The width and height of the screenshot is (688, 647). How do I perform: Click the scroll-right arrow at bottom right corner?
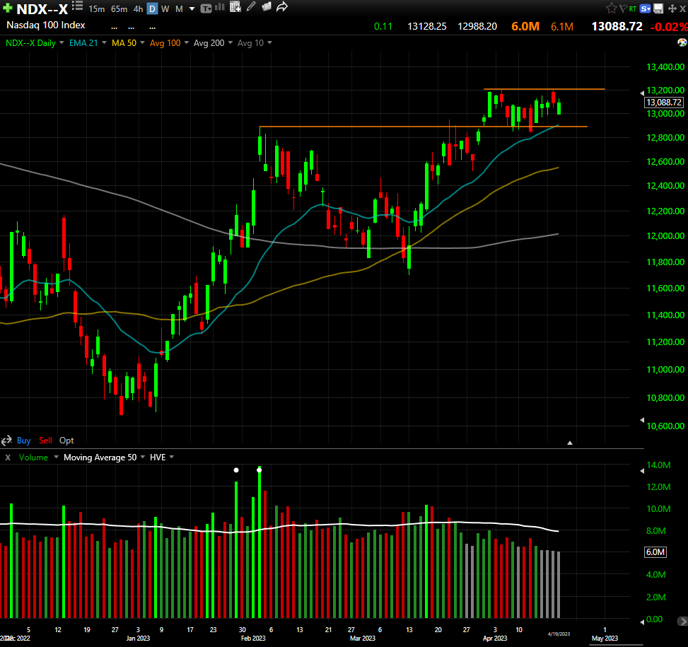683,621
